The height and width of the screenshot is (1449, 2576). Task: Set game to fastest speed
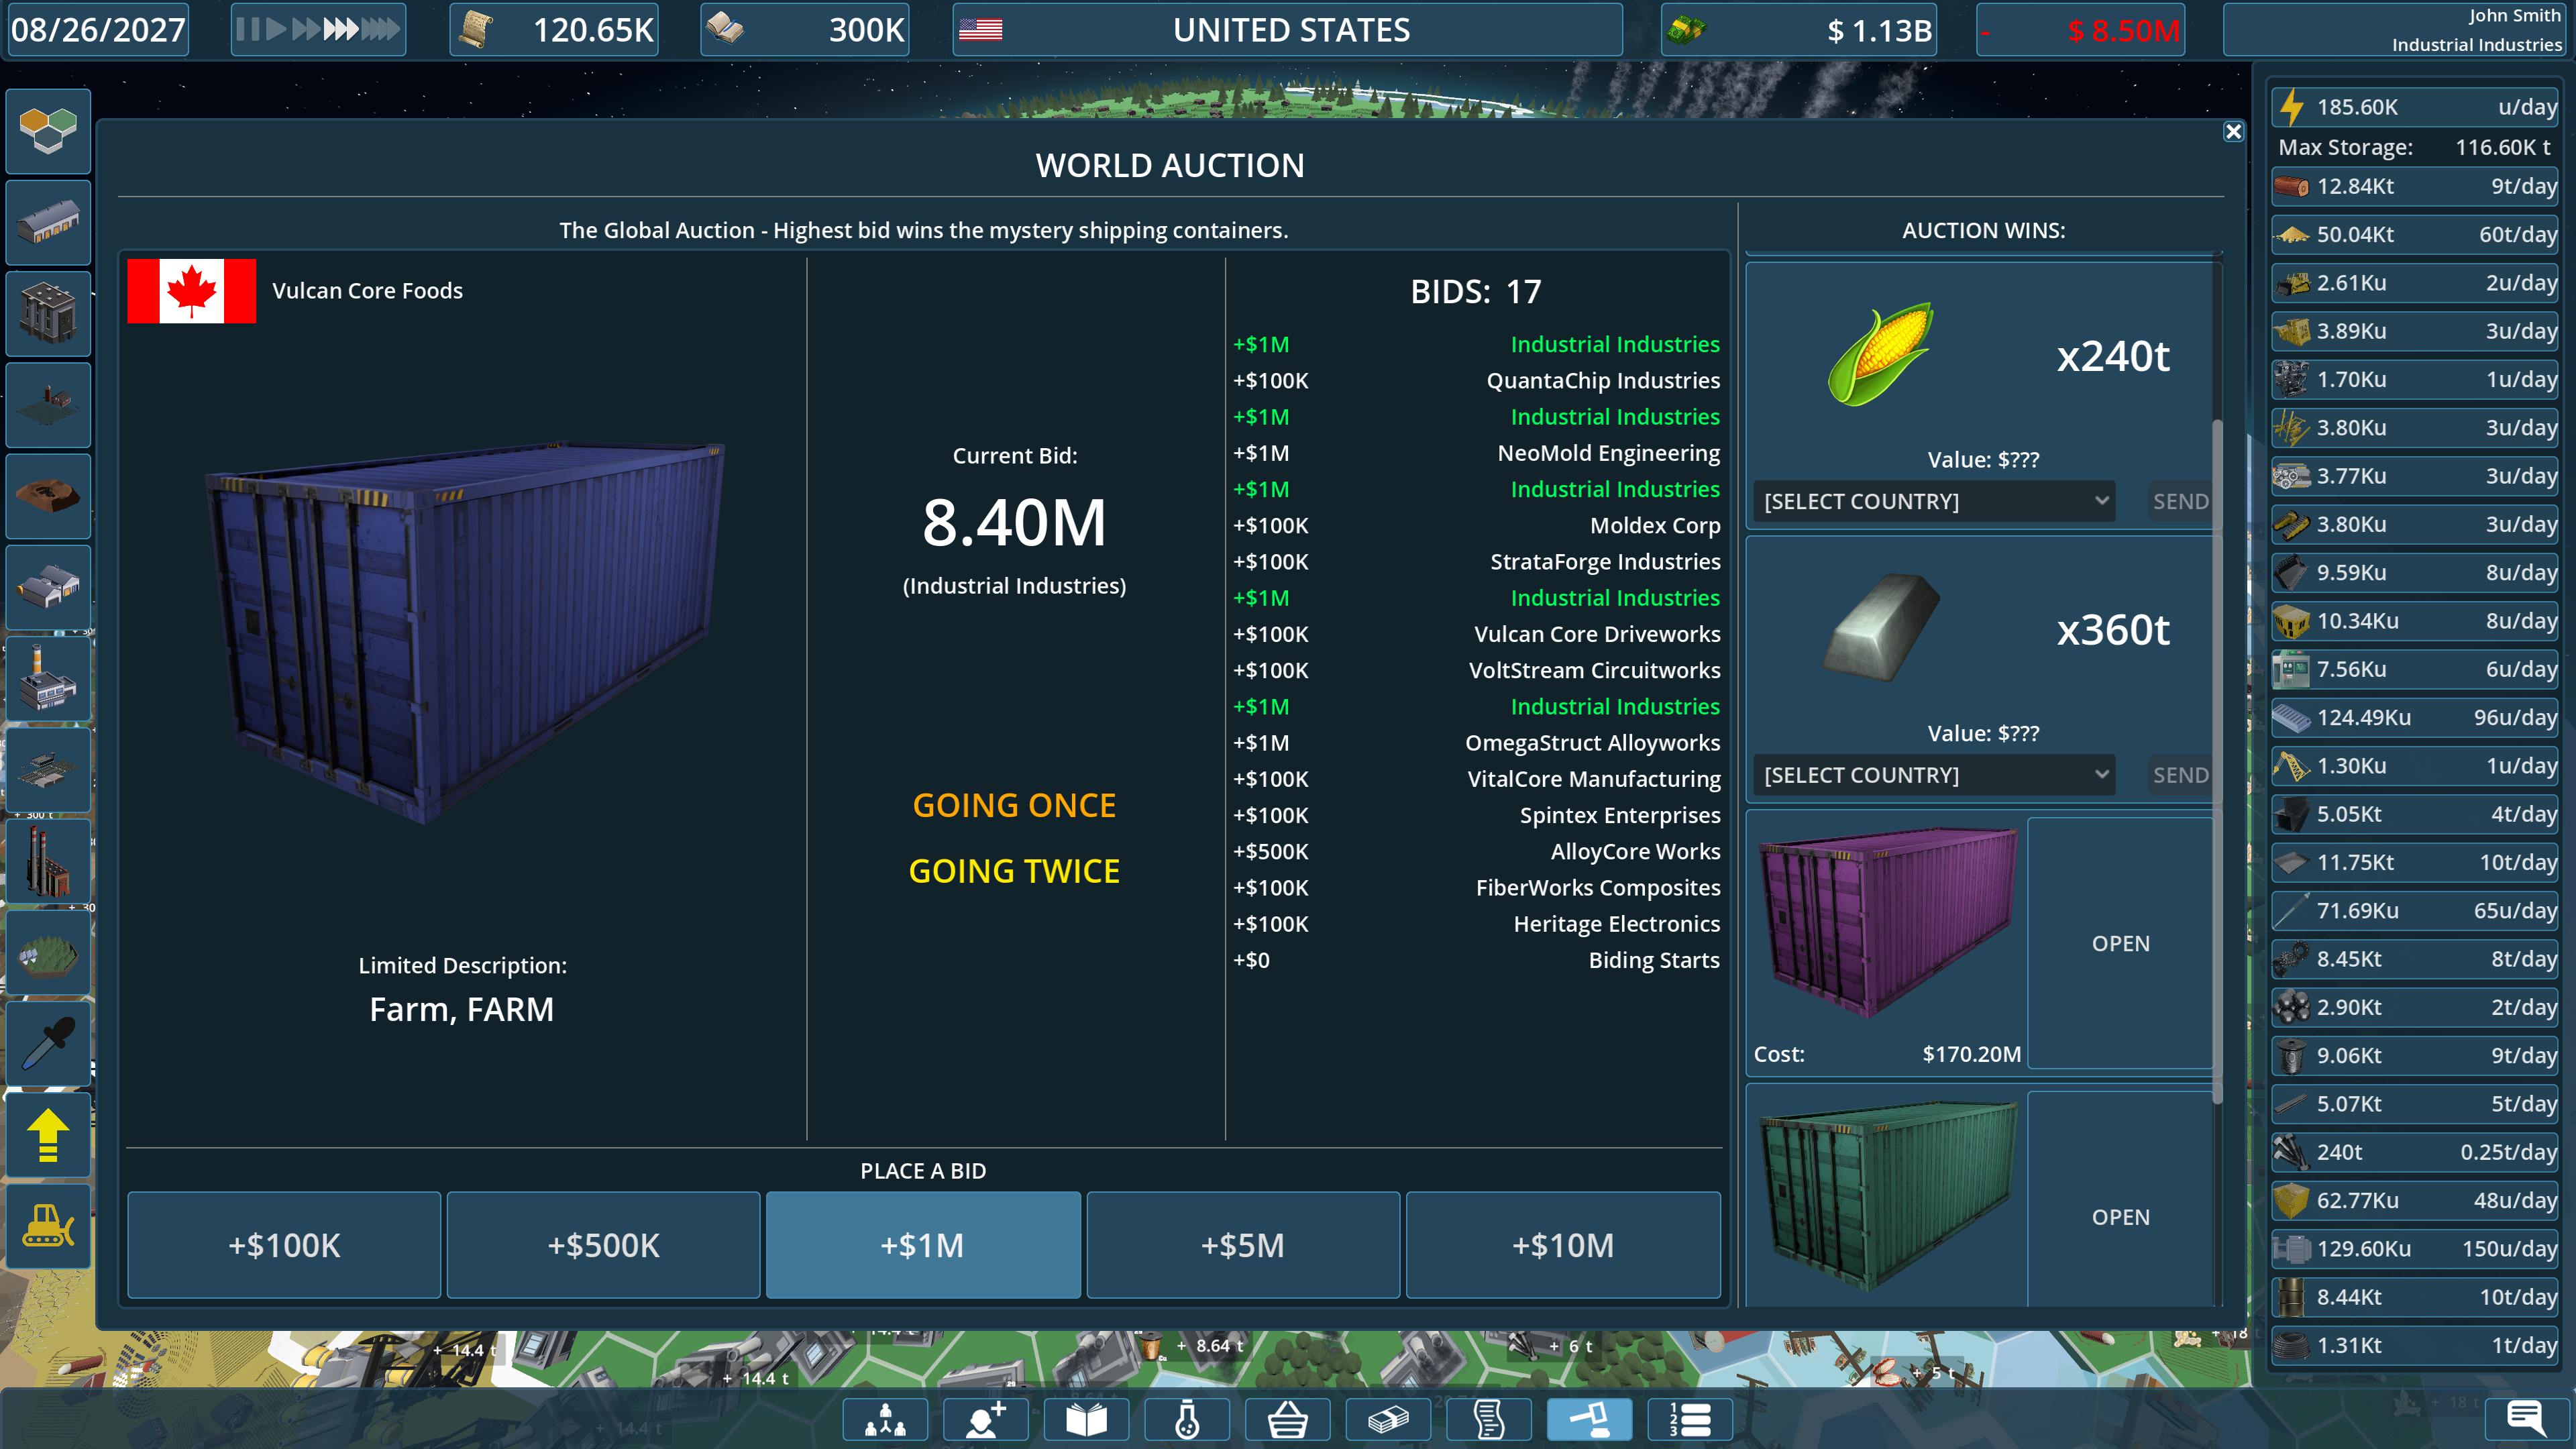pos(381,29)
